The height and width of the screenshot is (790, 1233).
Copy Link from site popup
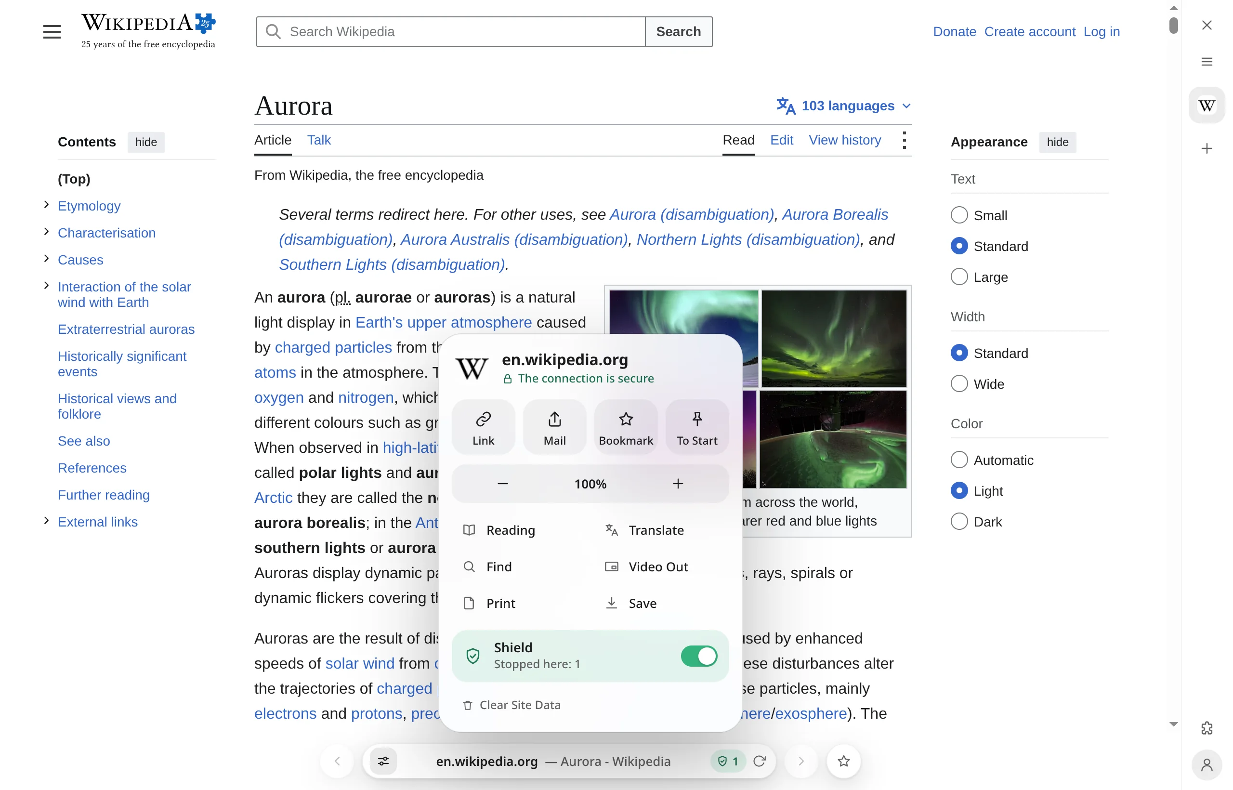[483, 427]
